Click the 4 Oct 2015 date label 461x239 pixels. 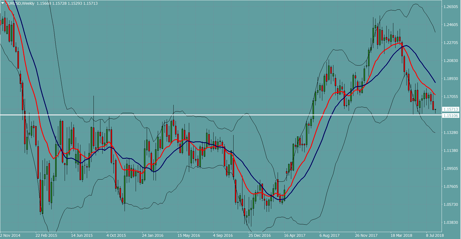116,235
